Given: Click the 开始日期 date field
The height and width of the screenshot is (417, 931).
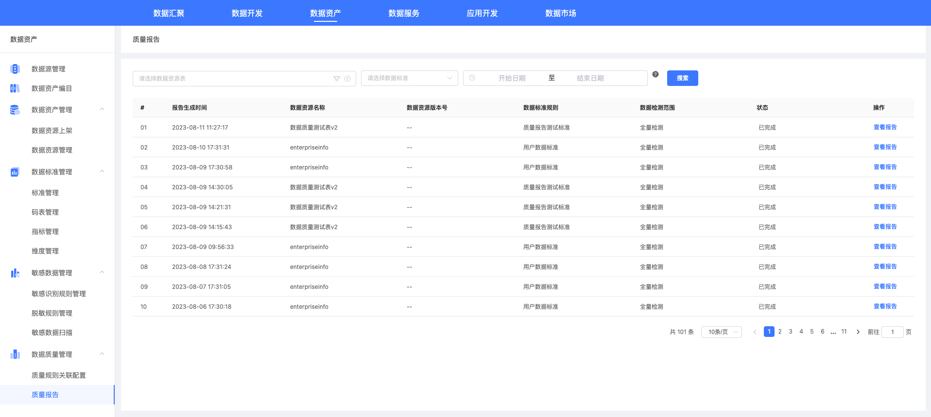Looking at the screenshot, I should click(x=512, y=78).
